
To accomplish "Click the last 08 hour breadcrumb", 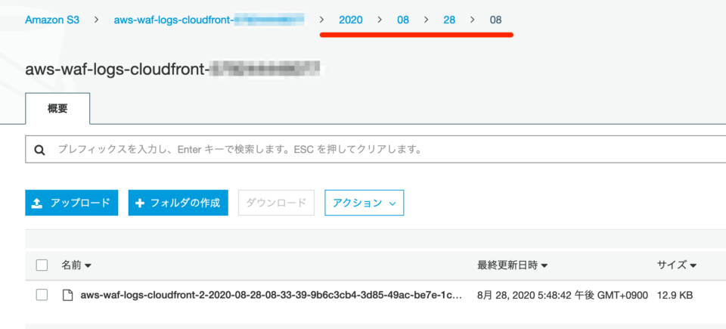I will point(495,20).
